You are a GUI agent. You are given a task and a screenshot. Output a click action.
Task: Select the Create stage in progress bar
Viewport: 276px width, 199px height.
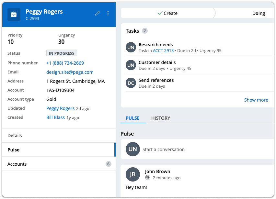[167, 13]
